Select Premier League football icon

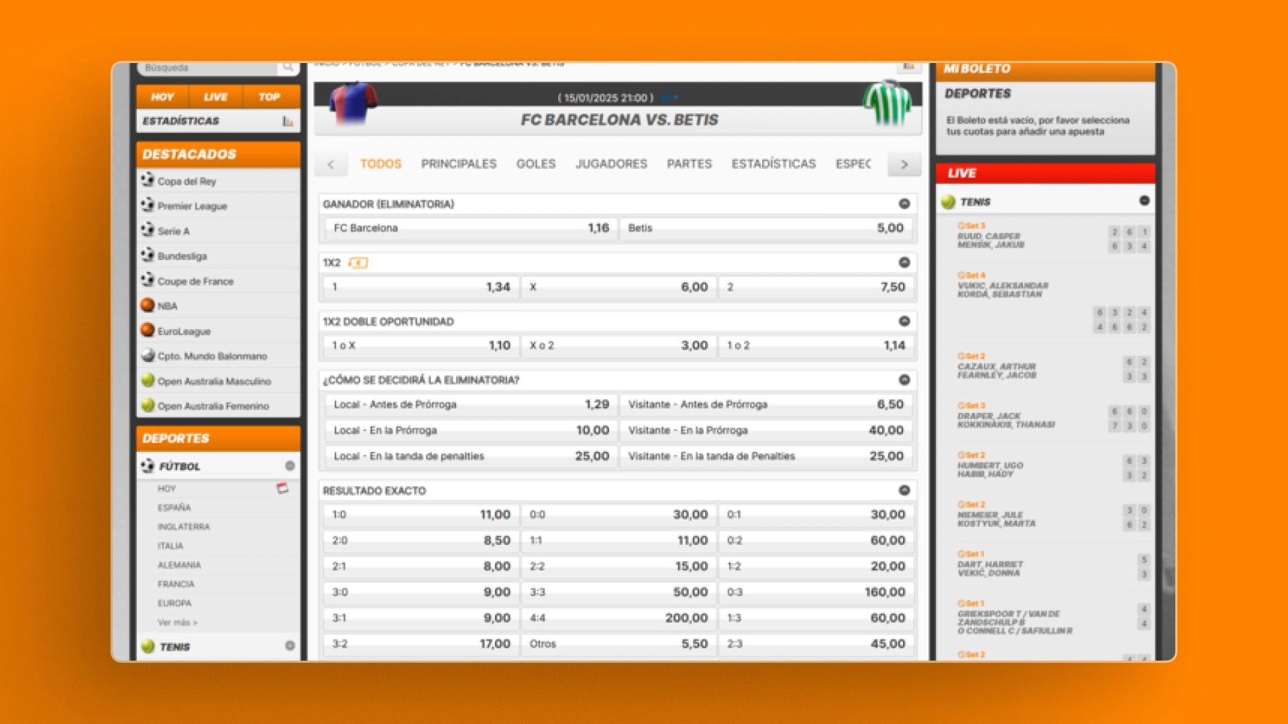[148, 204]
